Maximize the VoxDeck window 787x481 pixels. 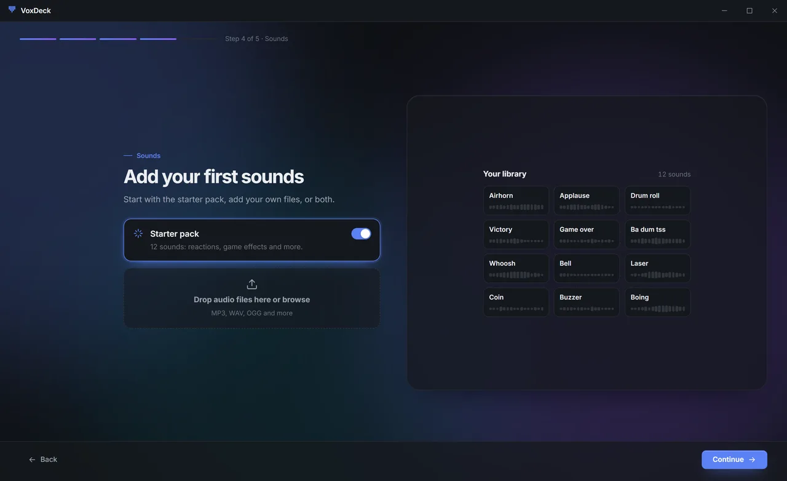point(749,10)
